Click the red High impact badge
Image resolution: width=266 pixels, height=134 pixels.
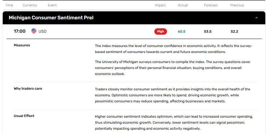coord(160,31)
